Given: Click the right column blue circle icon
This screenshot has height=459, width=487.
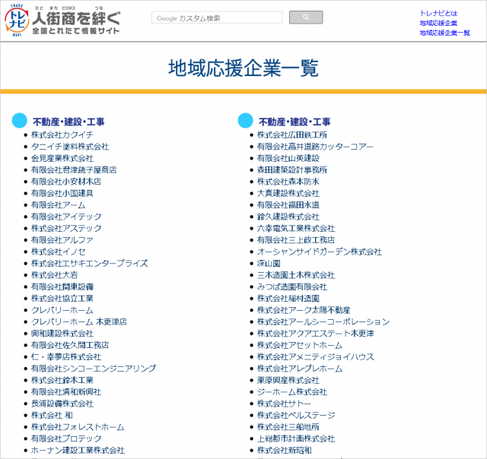Looking at the screenshot, I should coord(245,121).
